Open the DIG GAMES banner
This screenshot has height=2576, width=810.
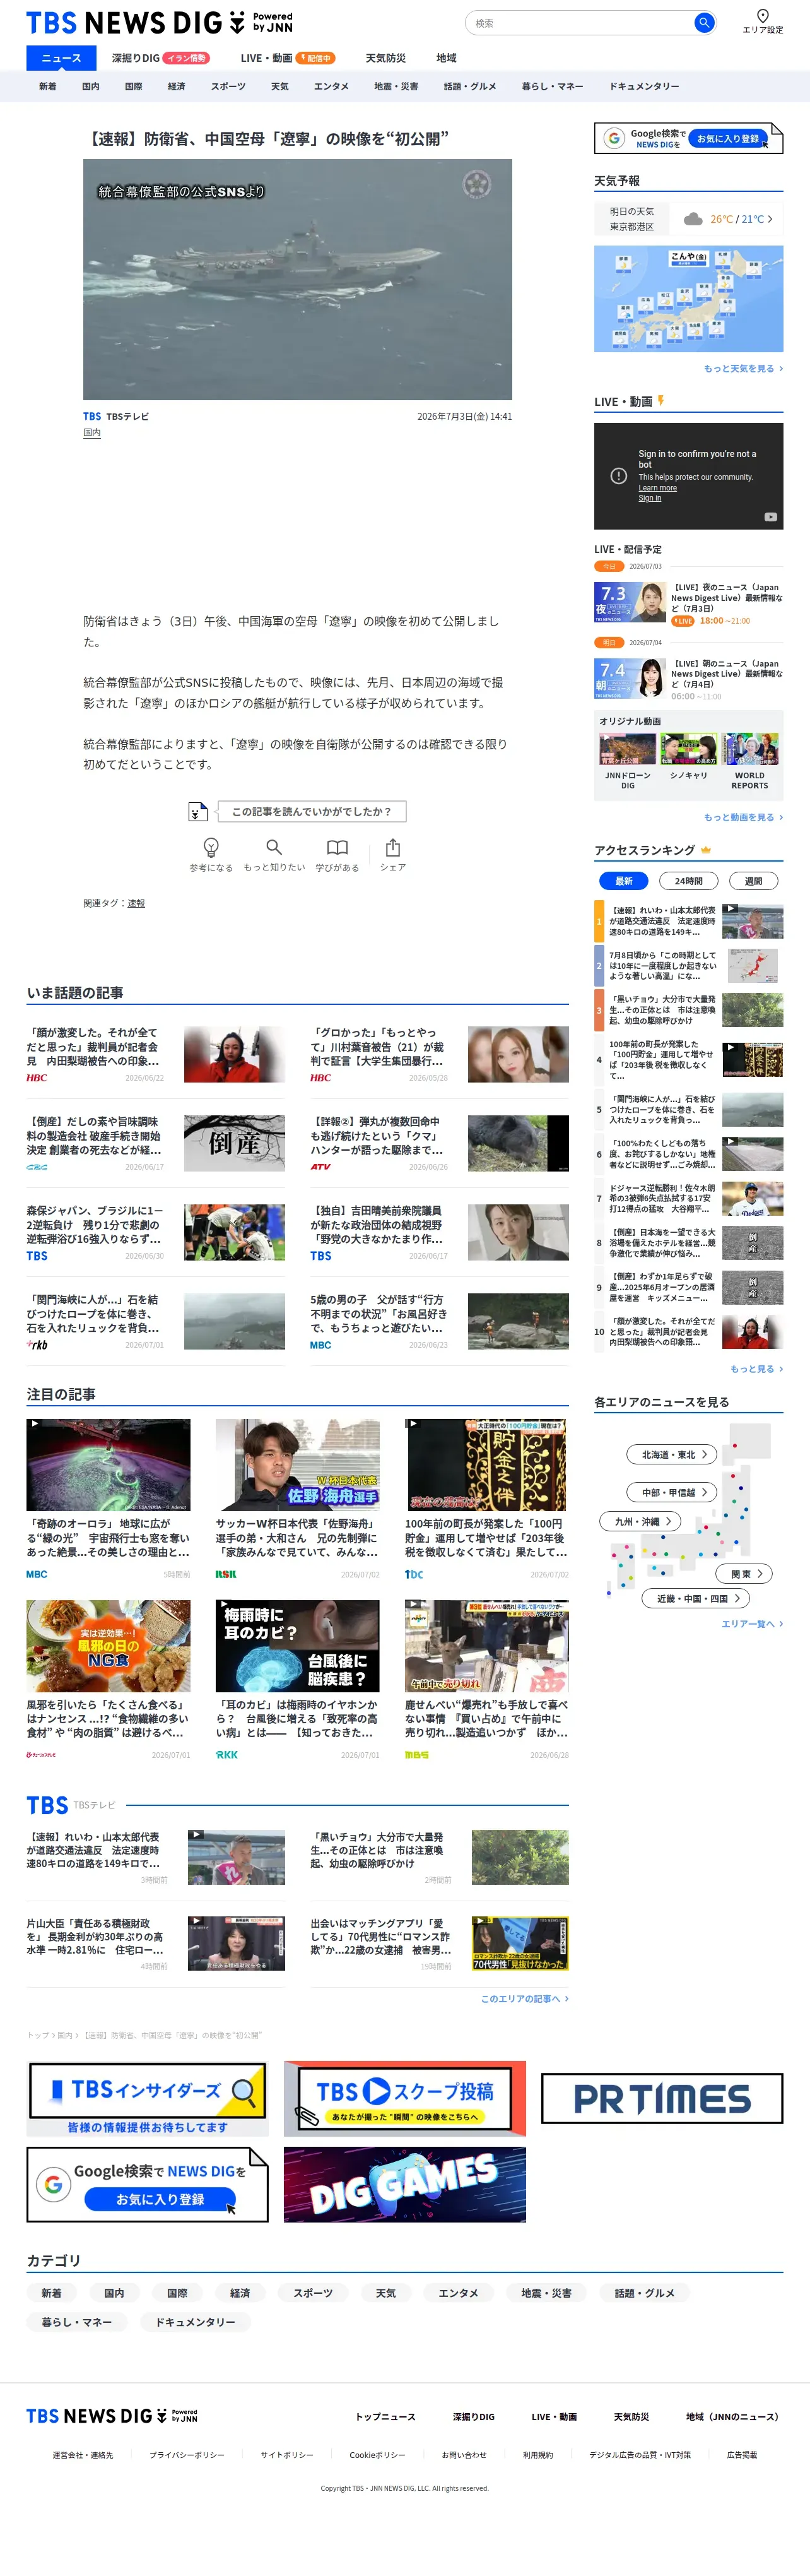404,2184
